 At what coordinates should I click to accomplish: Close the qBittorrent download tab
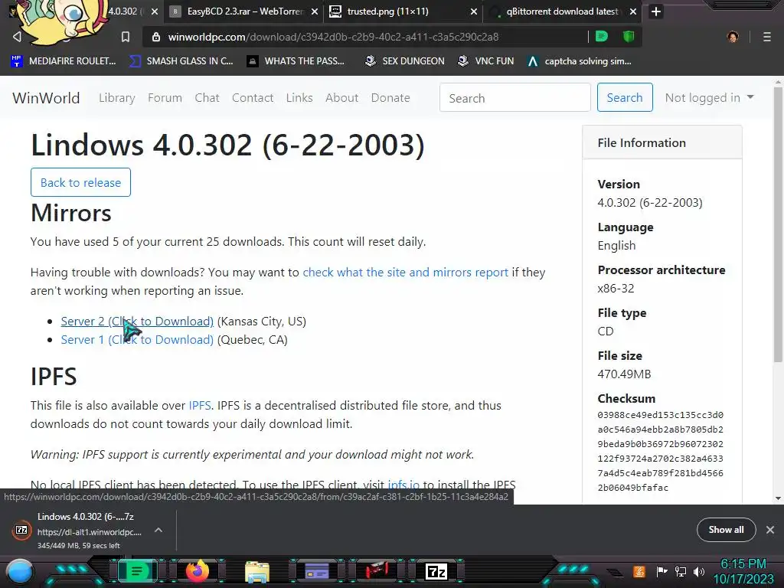click(633, 11)
